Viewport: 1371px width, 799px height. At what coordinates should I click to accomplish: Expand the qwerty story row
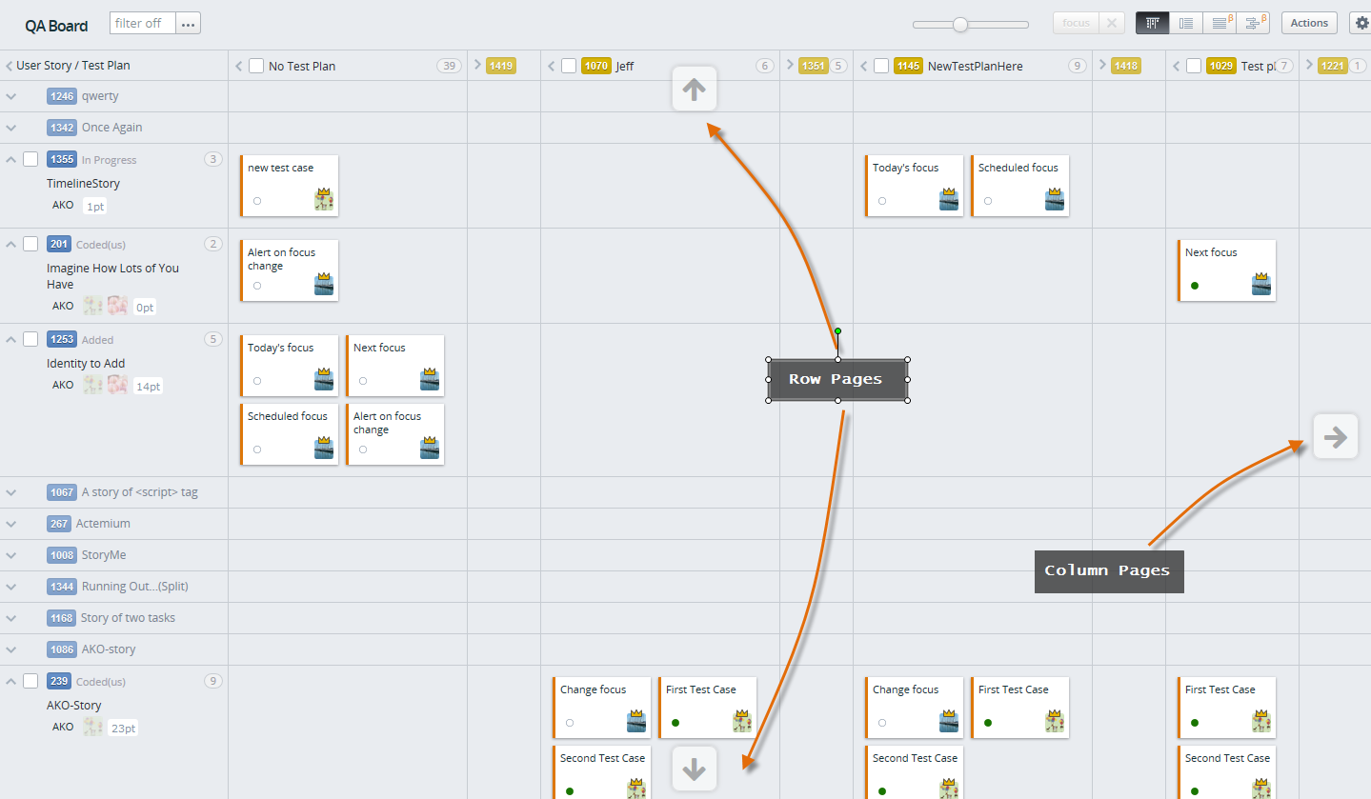point(11,96)
